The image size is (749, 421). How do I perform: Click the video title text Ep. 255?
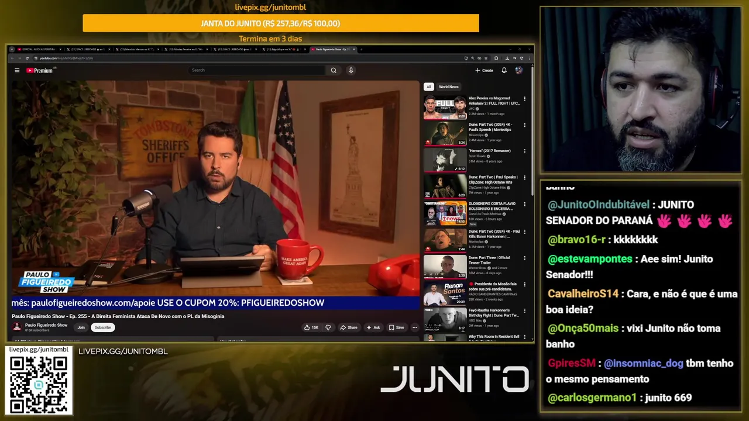118,316
